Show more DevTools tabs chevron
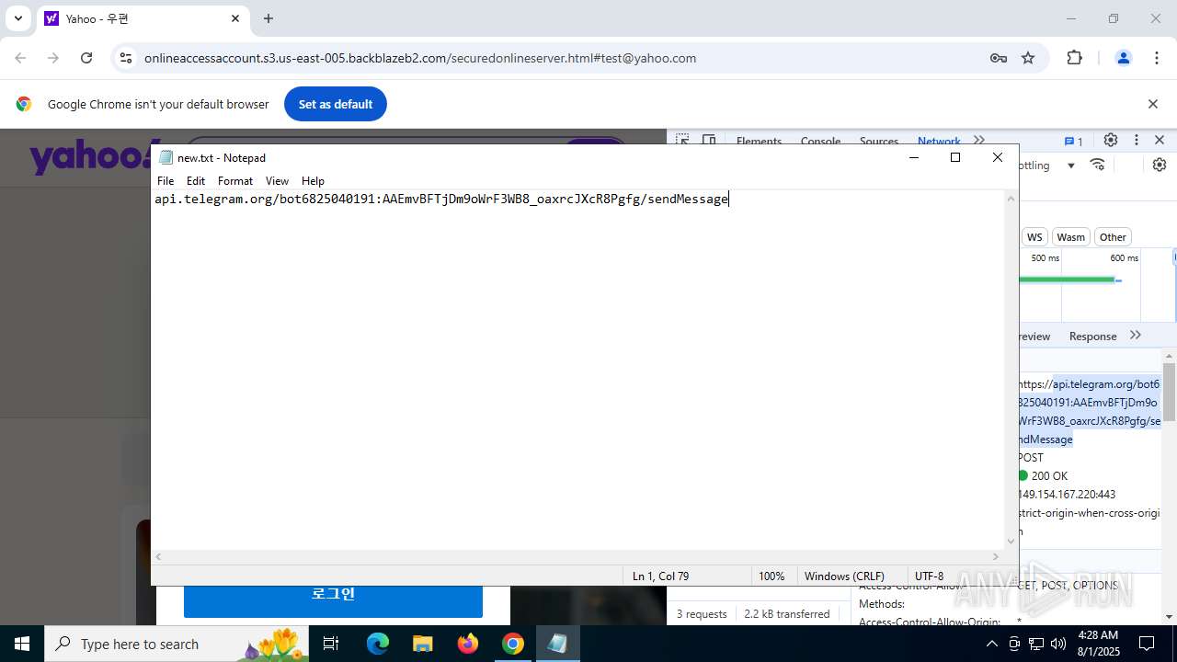The height and width of the screenshot is (662, 1177). point(979,141)
